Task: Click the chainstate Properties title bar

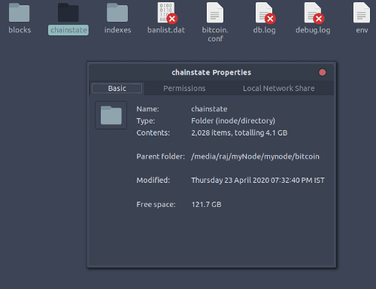Action: (211, 72)
